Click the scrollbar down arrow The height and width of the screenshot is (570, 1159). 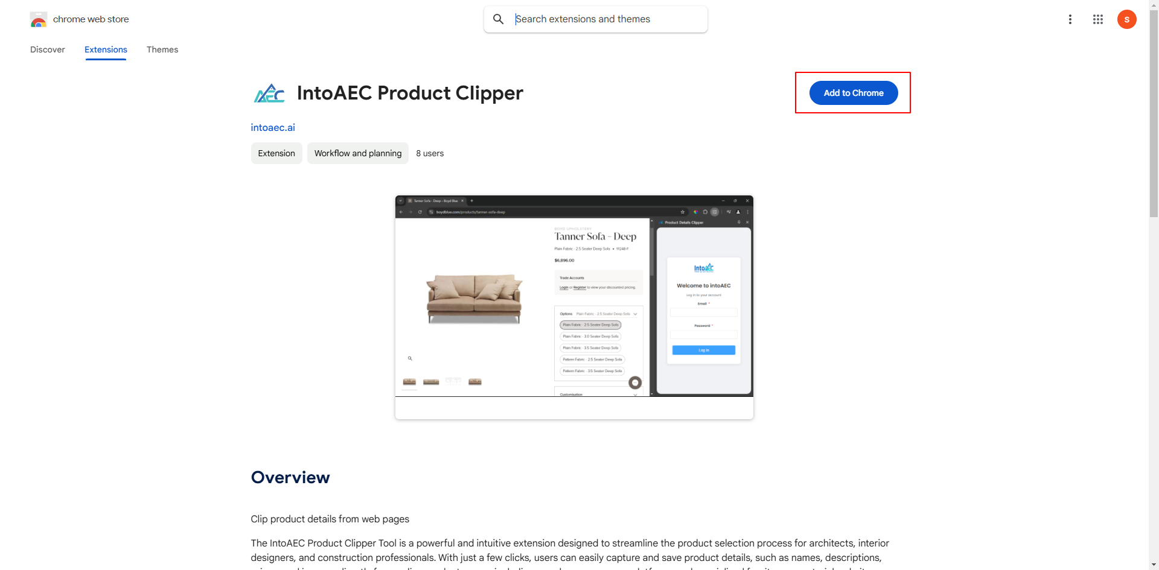(1154, 565)
